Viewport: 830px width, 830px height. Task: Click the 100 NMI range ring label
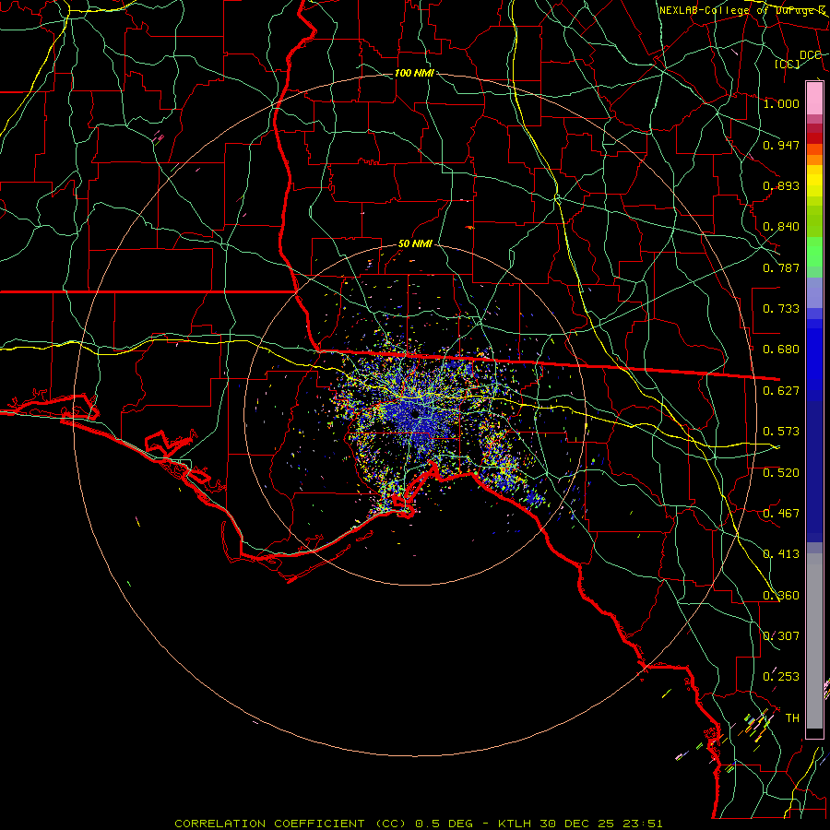(x=414, y=73)
